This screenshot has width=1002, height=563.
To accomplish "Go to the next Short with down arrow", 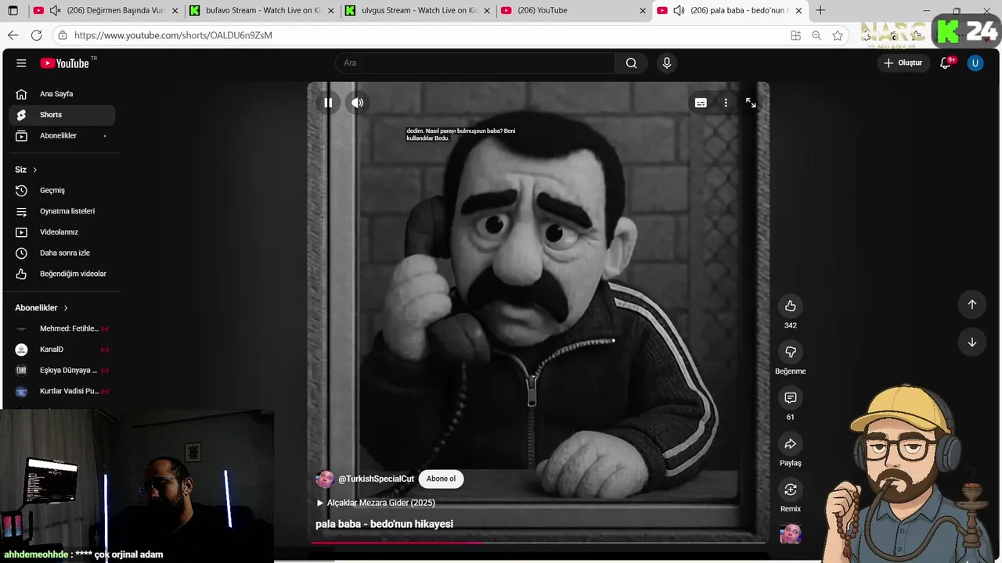I will [972, 342].
